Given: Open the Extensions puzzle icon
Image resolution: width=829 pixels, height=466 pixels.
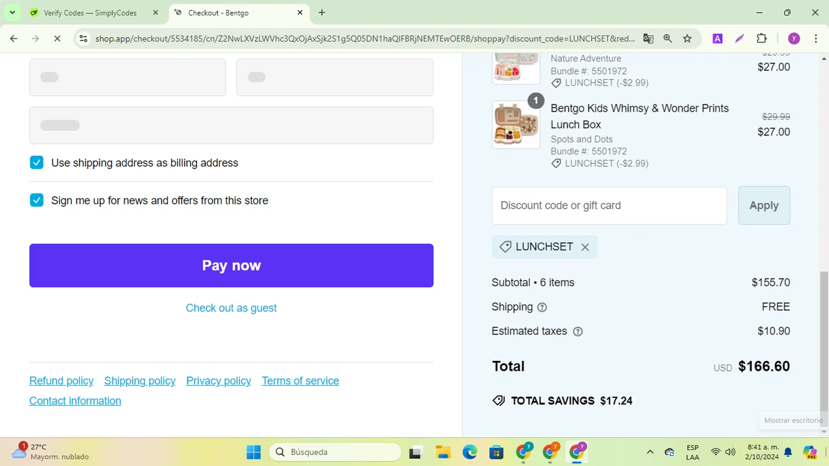Looking at the screenshot, I should tap(762, 39).
